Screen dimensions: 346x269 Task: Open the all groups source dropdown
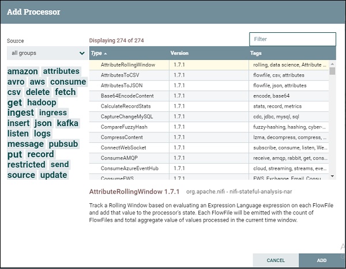click(47, 53)
